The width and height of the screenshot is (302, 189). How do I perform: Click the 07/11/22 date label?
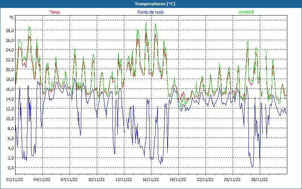click(x=69, y=180)
